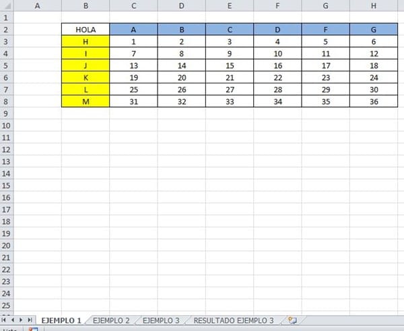Select yellow cell labeled M
Image resolution: width=404 pixels, height=331 pixels.
(86, 102)
